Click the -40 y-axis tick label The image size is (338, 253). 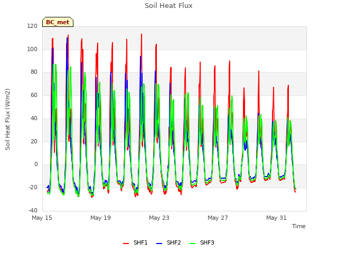(33, 210)
